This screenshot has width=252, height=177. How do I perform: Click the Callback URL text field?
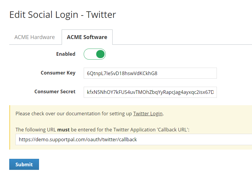tap(134, 139)
